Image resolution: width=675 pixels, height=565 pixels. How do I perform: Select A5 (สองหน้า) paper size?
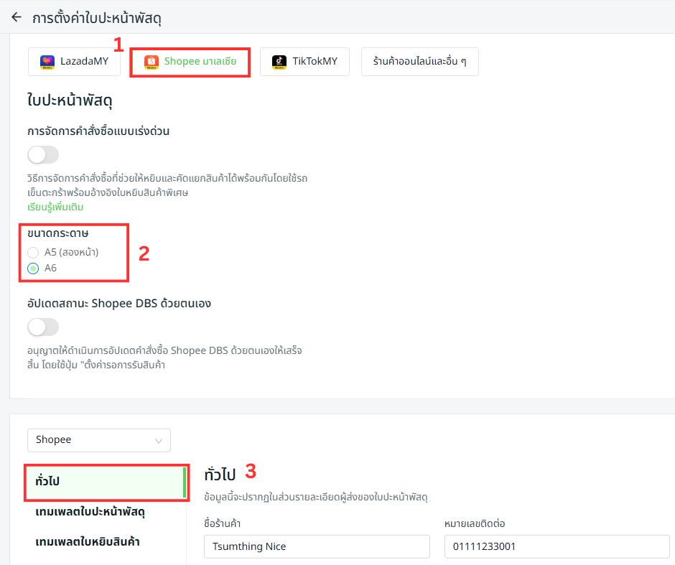pyautogui.click(x=33, y=252)
